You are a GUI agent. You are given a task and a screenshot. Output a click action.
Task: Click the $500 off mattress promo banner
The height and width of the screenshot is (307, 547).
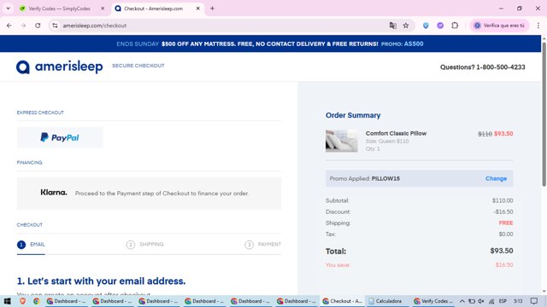tap(270, 43)
